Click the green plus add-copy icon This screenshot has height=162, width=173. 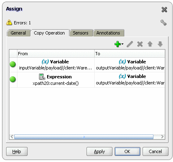click(117, 44)
